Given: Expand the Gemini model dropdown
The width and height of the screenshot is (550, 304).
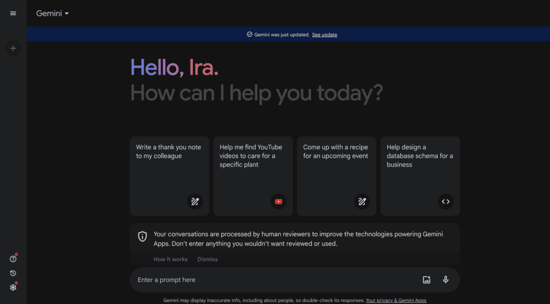Looking at the screenshot, I should [x=53, y=13].
